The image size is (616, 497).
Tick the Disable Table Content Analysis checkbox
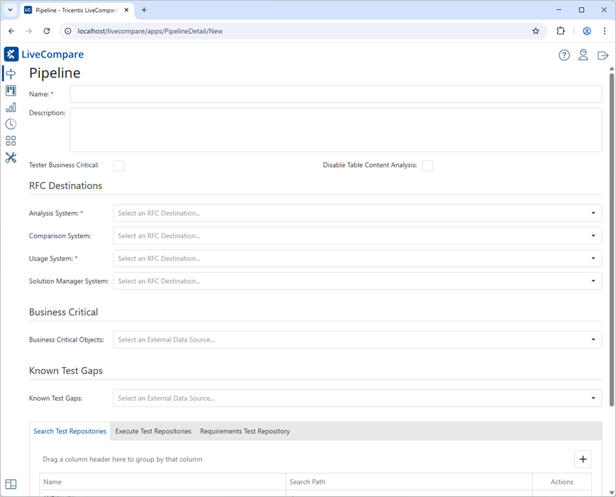click(428, 165)
